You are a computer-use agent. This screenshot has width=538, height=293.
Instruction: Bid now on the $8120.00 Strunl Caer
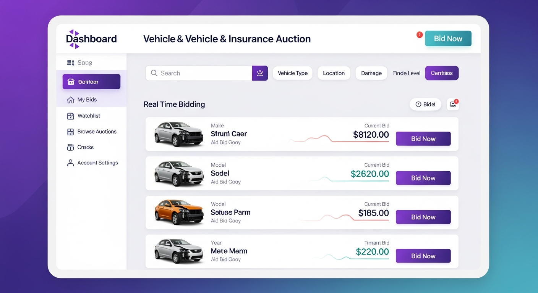coord(423,139)
